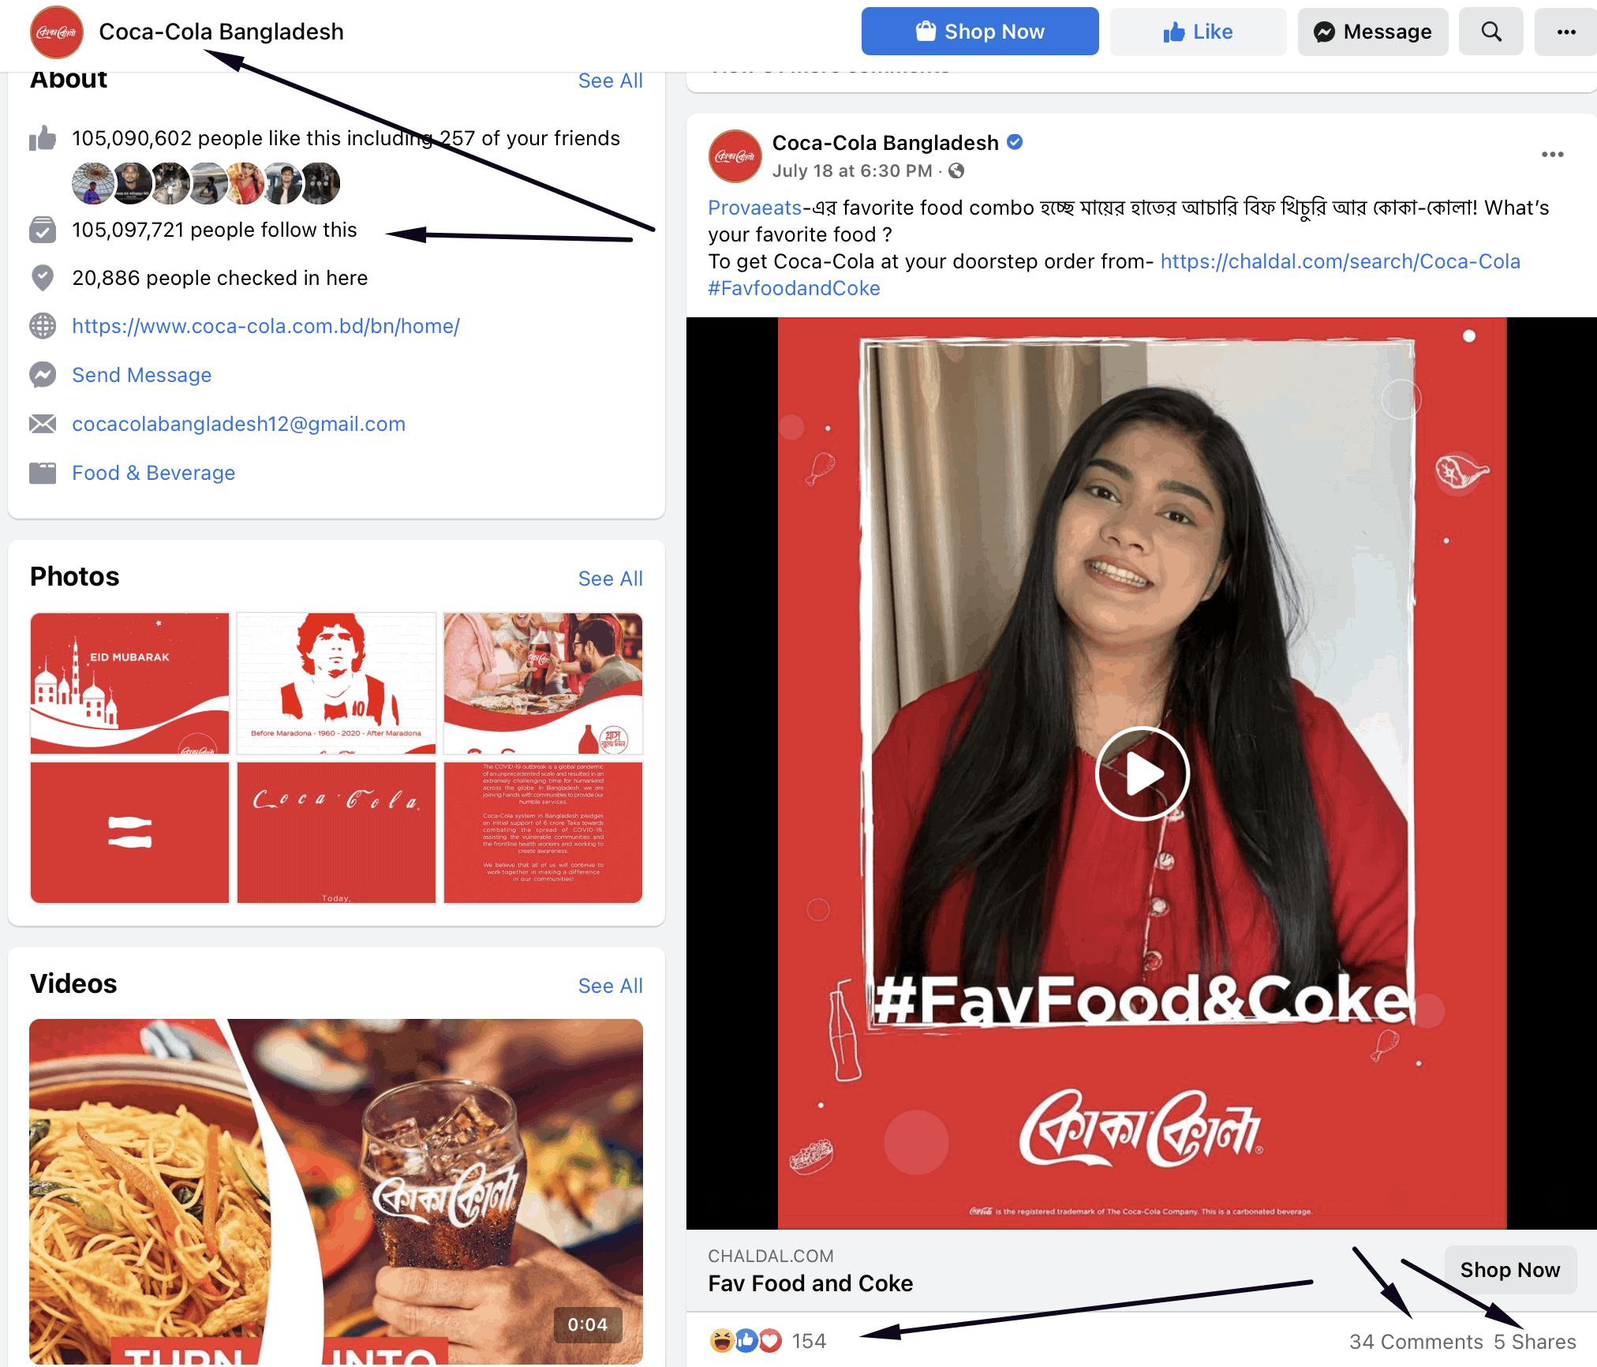
Task: Click the About section See All expander
Action: pos(608,84)
